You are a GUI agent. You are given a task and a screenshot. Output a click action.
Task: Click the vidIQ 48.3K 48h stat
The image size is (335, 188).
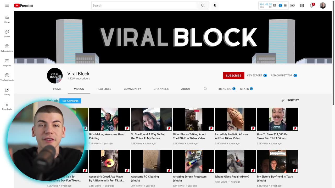click(269, 5)
